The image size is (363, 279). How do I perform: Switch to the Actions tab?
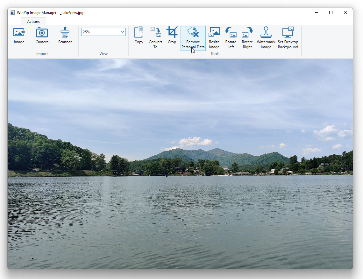pos(33,21)
